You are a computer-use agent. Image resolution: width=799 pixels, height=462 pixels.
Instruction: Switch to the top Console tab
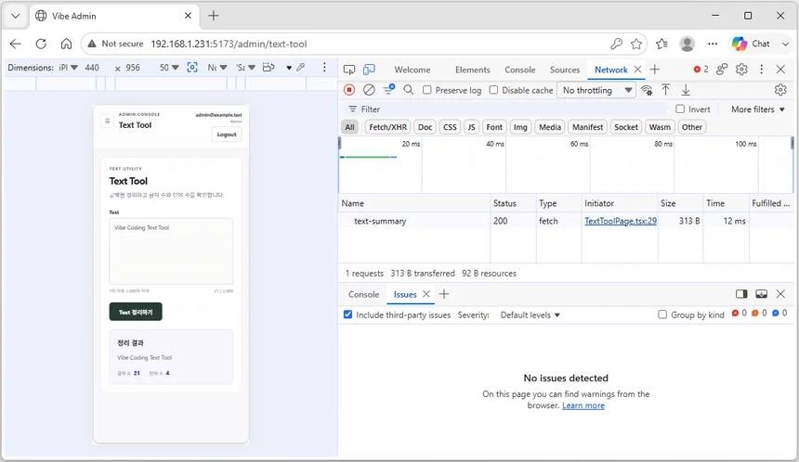519,70
